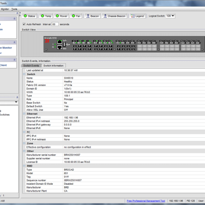Click the 192.168.1.96 status bar entry
This screenshot has width=205, height=205.
(x=176, y=201)
